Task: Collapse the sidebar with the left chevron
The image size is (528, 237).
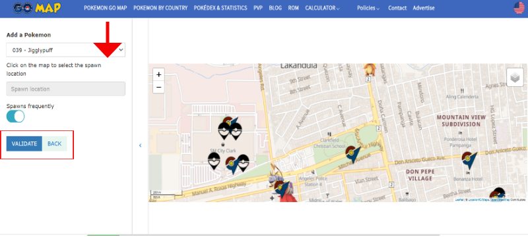Action: [x=141, y=145]
